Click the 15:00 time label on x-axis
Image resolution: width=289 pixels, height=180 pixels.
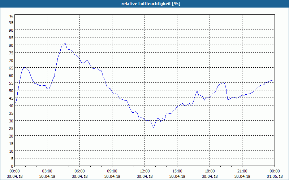(177, 171)
